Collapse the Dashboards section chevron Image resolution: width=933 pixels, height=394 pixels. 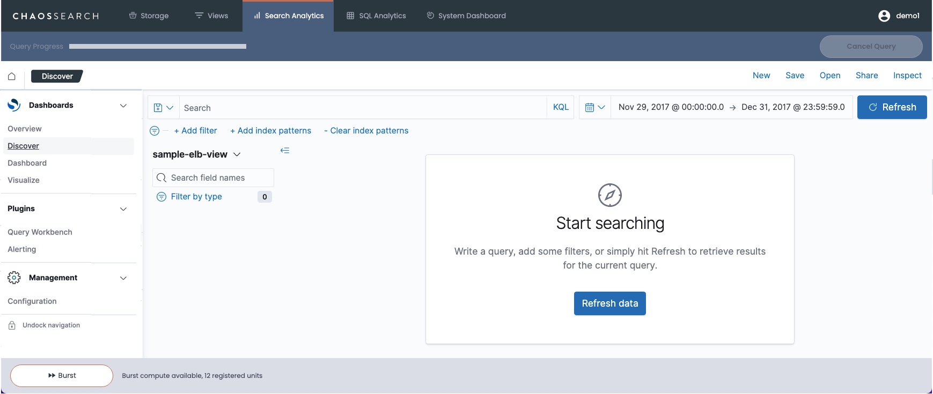[123, 106]
